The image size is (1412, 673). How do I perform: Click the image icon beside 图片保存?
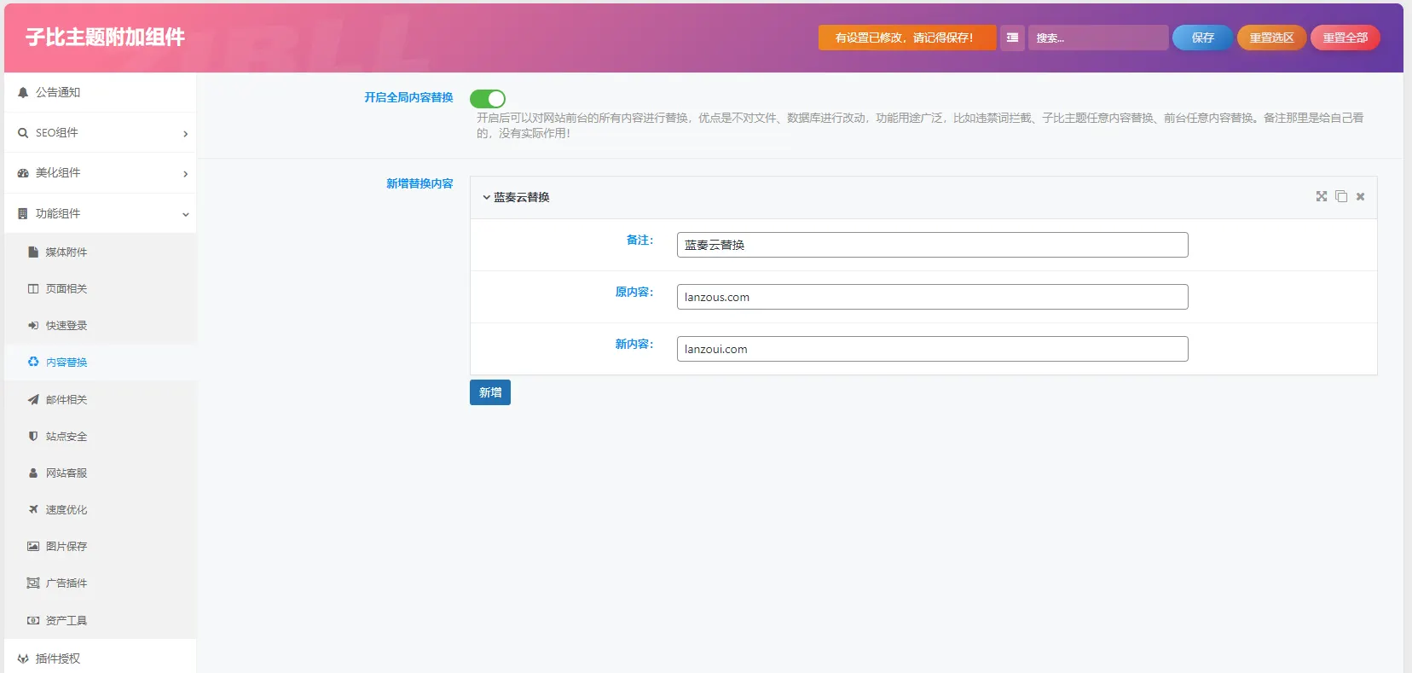coord(33,546)
